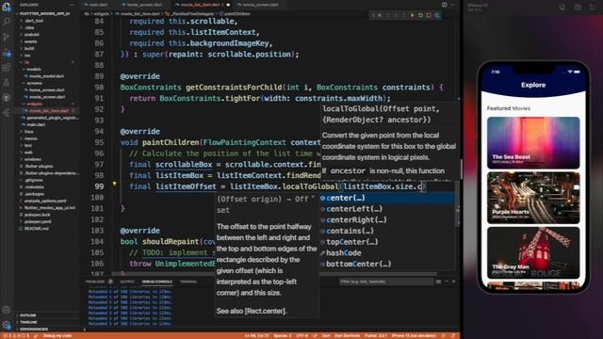Click the simulator Home button icon
Viewport: 603px width, 339px height.
coord(562,7)
